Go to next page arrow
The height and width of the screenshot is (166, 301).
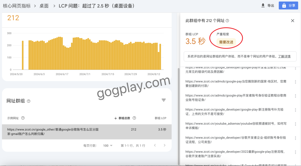[165, 145]
